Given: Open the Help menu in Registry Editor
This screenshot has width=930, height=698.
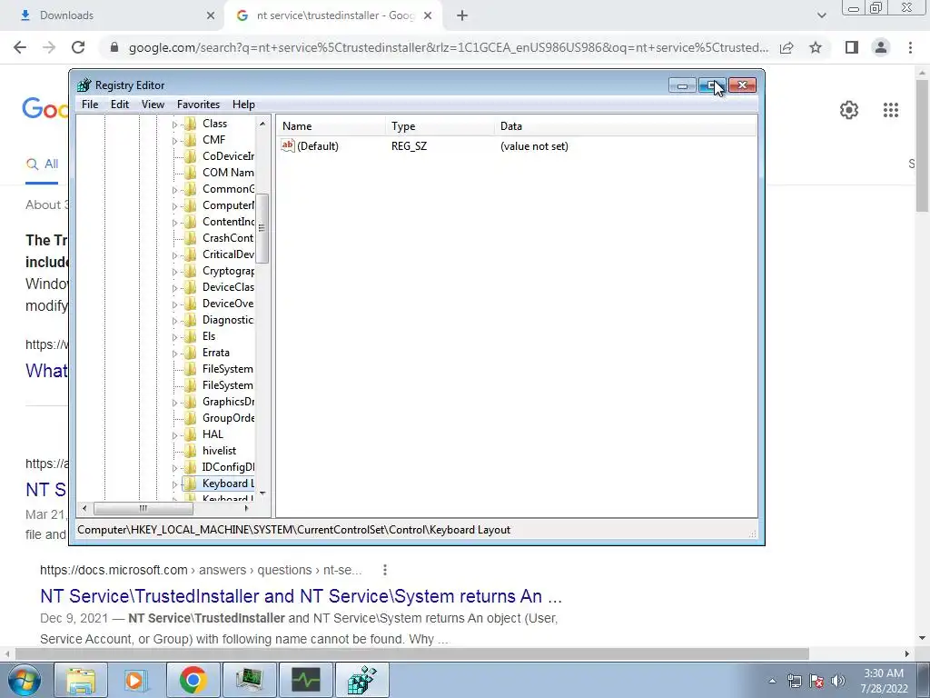Looking at the screenshot, I should pos(243,105).
